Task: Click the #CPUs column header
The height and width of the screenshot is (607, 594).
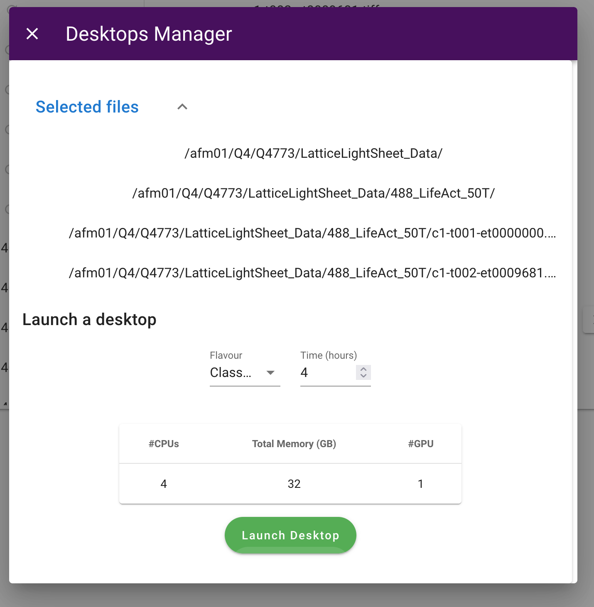Action: 164,443
